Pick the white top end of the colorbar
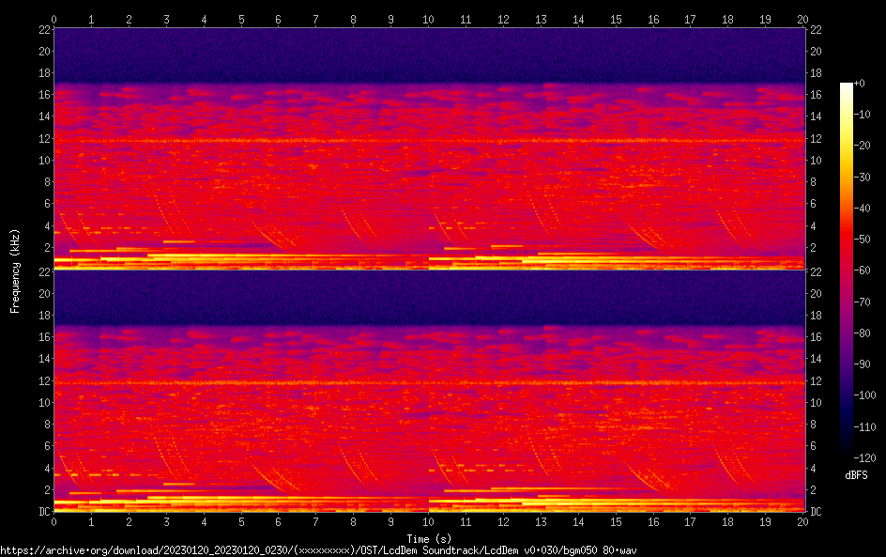 [847, 86]
